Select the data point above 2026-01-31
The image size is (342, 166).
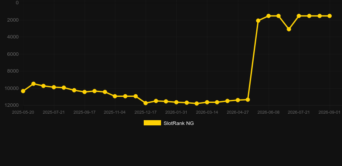click(x=176, y=102)
